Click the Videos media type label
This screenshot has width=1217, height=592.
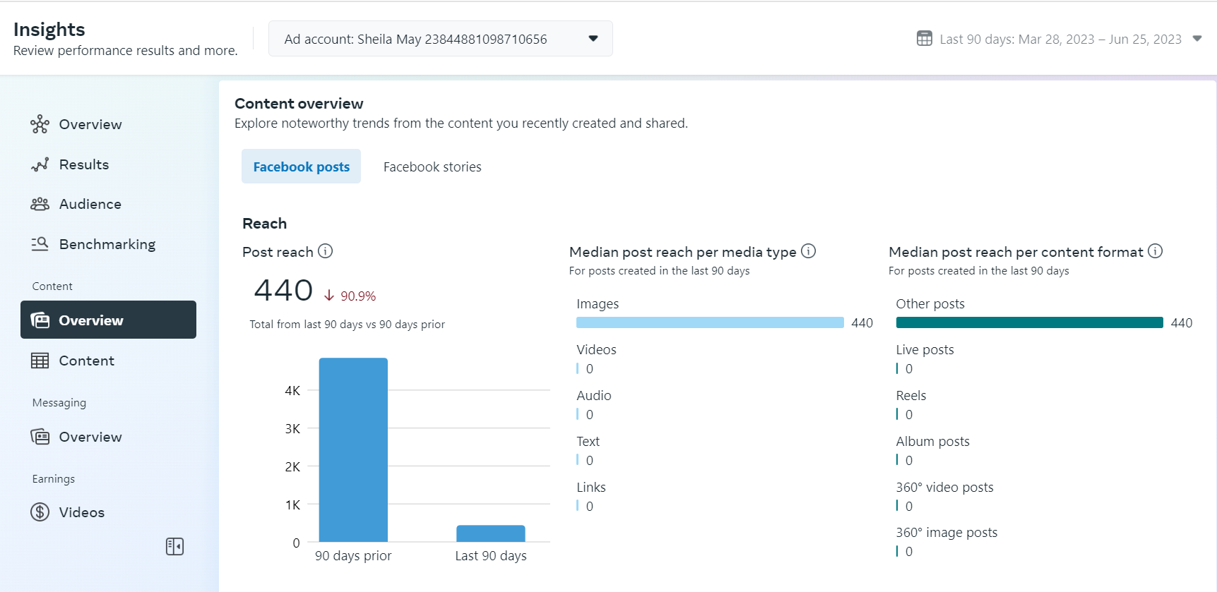(x=596, y=350)
